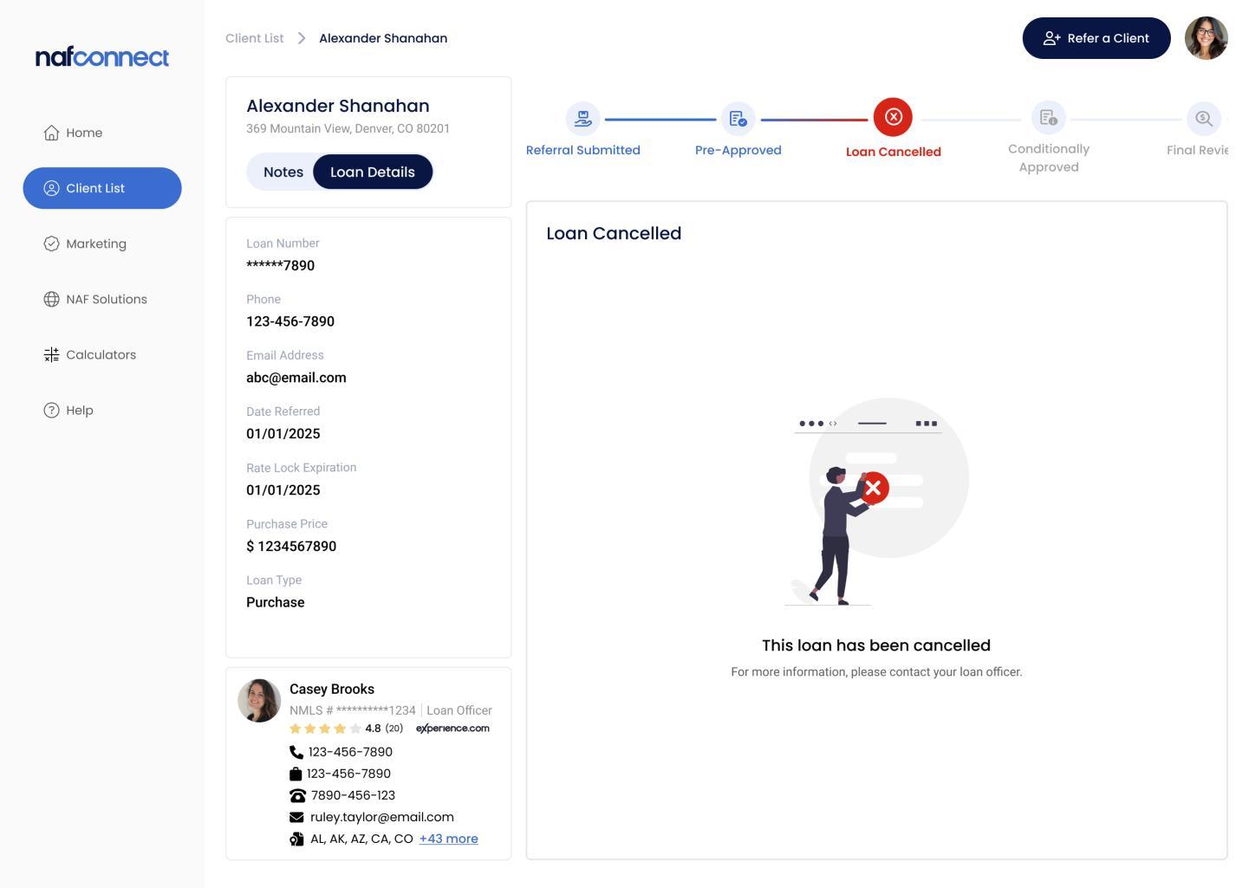Click the Conditionally Approved step icon

(1048, 118)
